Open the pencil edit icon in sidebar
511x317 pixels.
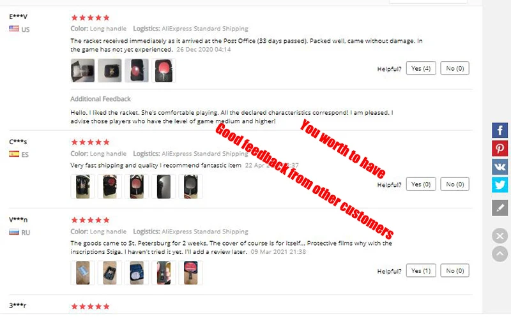coord(500,208)
